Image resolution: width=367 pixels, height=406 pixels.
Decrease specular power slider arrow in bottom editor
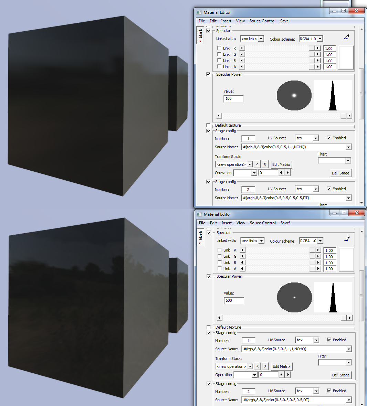click(219, 318)
